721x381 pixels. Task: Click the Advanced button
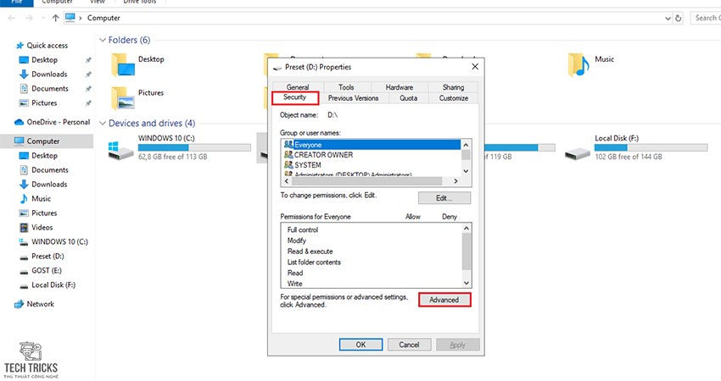(444, 300)
